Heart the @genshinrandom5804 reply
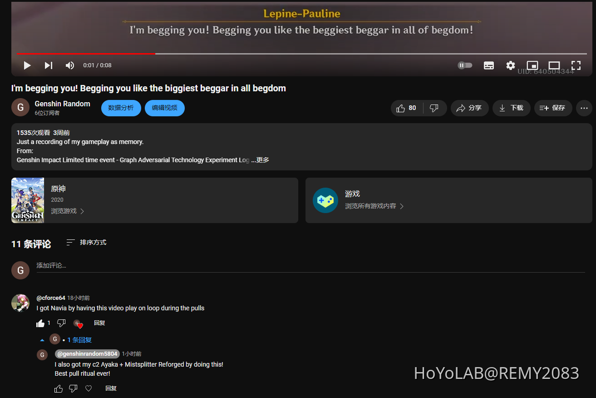The height and width of the screenshot is (398, 596). tap(89, 388)
